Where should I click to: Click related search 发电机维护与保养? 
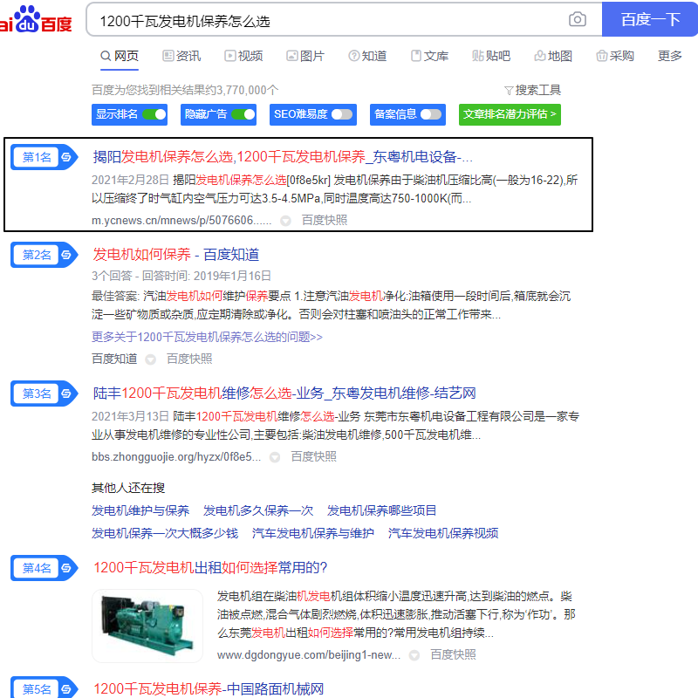[140, 510]
